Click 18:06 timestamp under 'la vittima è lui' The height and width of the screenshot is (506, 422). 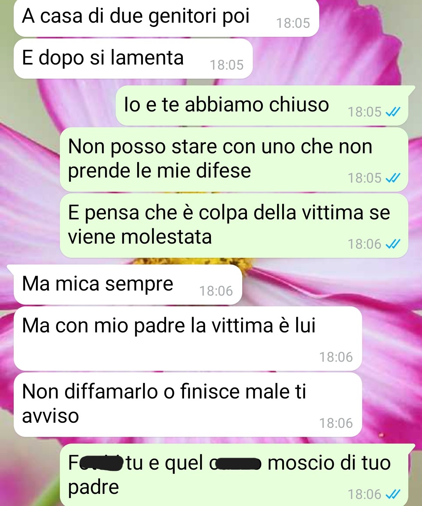coord(336,357)
